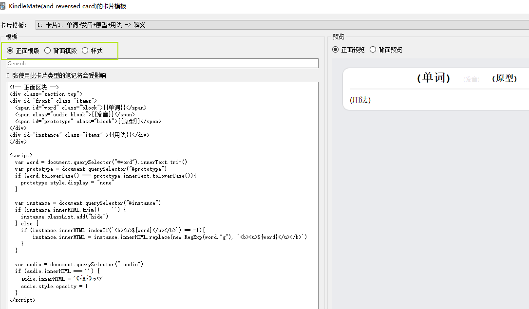Click inside the front template code editor
The height and width of the screenshot is (309, 529).
point(163,196)
